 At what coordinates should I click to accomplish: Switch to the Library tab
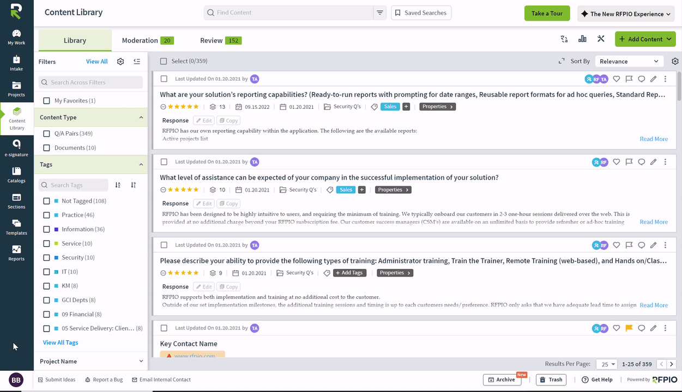coord(75,40)
